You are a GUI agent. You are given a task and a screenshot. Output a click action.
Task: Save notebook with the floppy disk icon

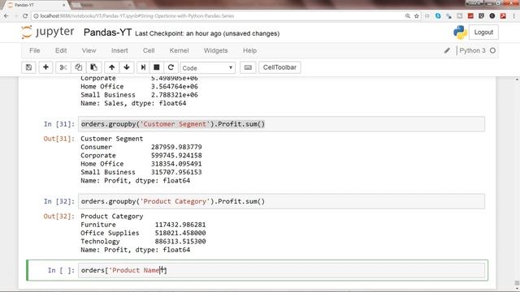(x=29, y=67)
